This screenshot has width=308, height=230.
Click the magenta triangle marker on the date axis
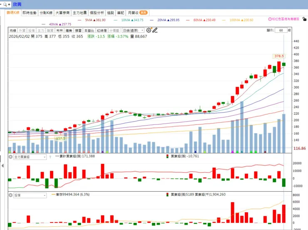click(x=233, y=152)
